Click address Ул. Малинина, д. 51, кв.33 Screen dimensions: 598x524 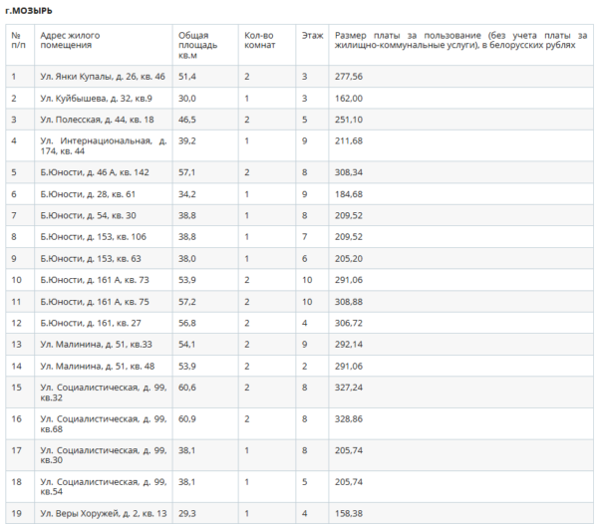click(96, 345)
